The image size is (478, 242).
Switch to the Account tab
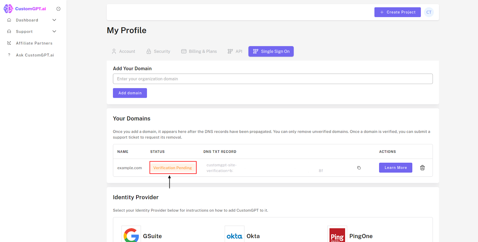(123, 51)
